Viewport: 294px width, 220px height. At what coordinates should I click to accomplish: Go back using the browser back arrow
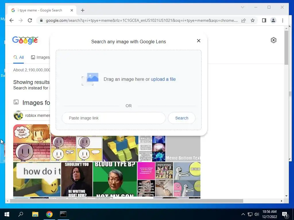point(11,20)
